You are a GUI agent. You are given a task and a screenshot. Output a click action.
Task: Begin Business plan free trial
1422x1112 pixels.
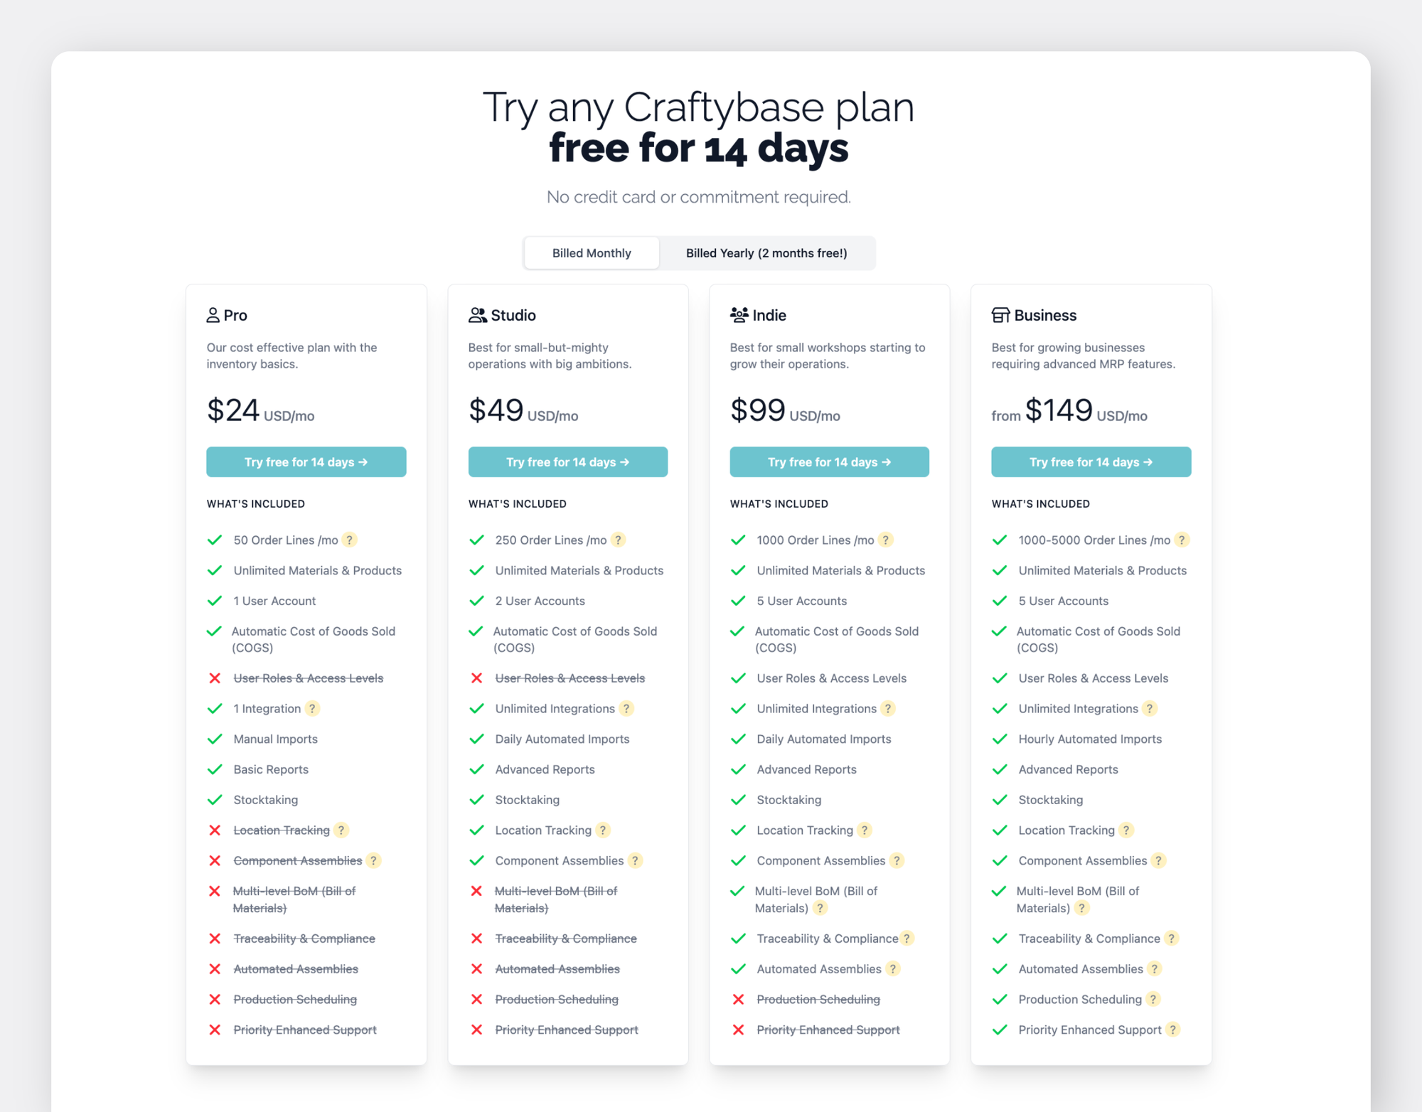[1091, 462]
